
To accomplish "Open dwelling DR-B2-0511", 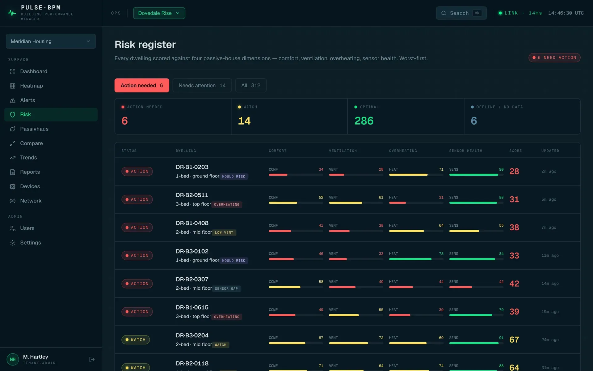I will [192, 195].
